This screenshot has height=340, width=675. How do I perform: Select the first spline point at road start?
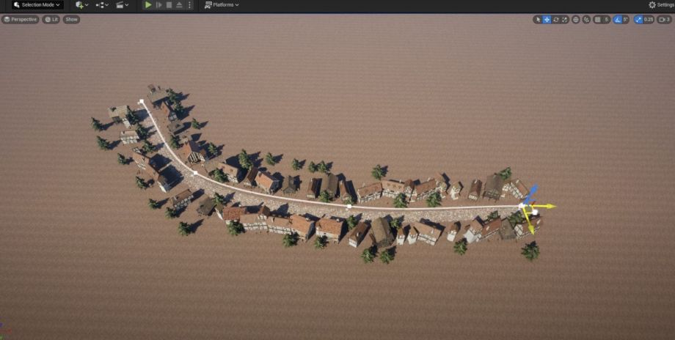coord(141,102)
